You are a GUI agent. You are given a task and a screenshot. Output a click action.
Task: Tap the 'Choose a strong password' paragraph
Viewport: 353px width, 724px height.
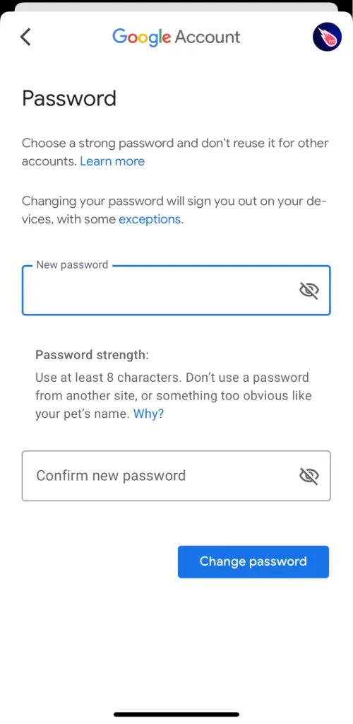(175, 152)
